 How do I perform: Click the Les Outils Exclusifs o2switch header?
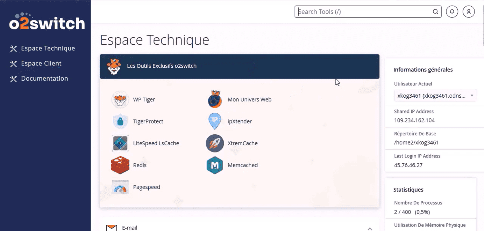[x=240, y=66]
